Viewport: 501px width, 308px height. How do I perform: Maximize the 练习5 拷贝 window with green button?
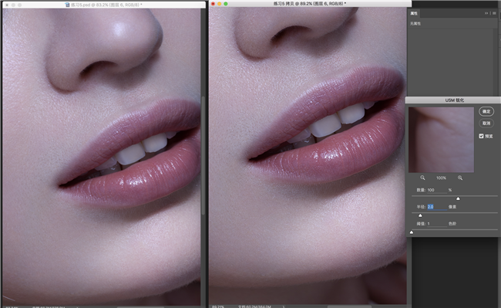(x=226, y=4)
